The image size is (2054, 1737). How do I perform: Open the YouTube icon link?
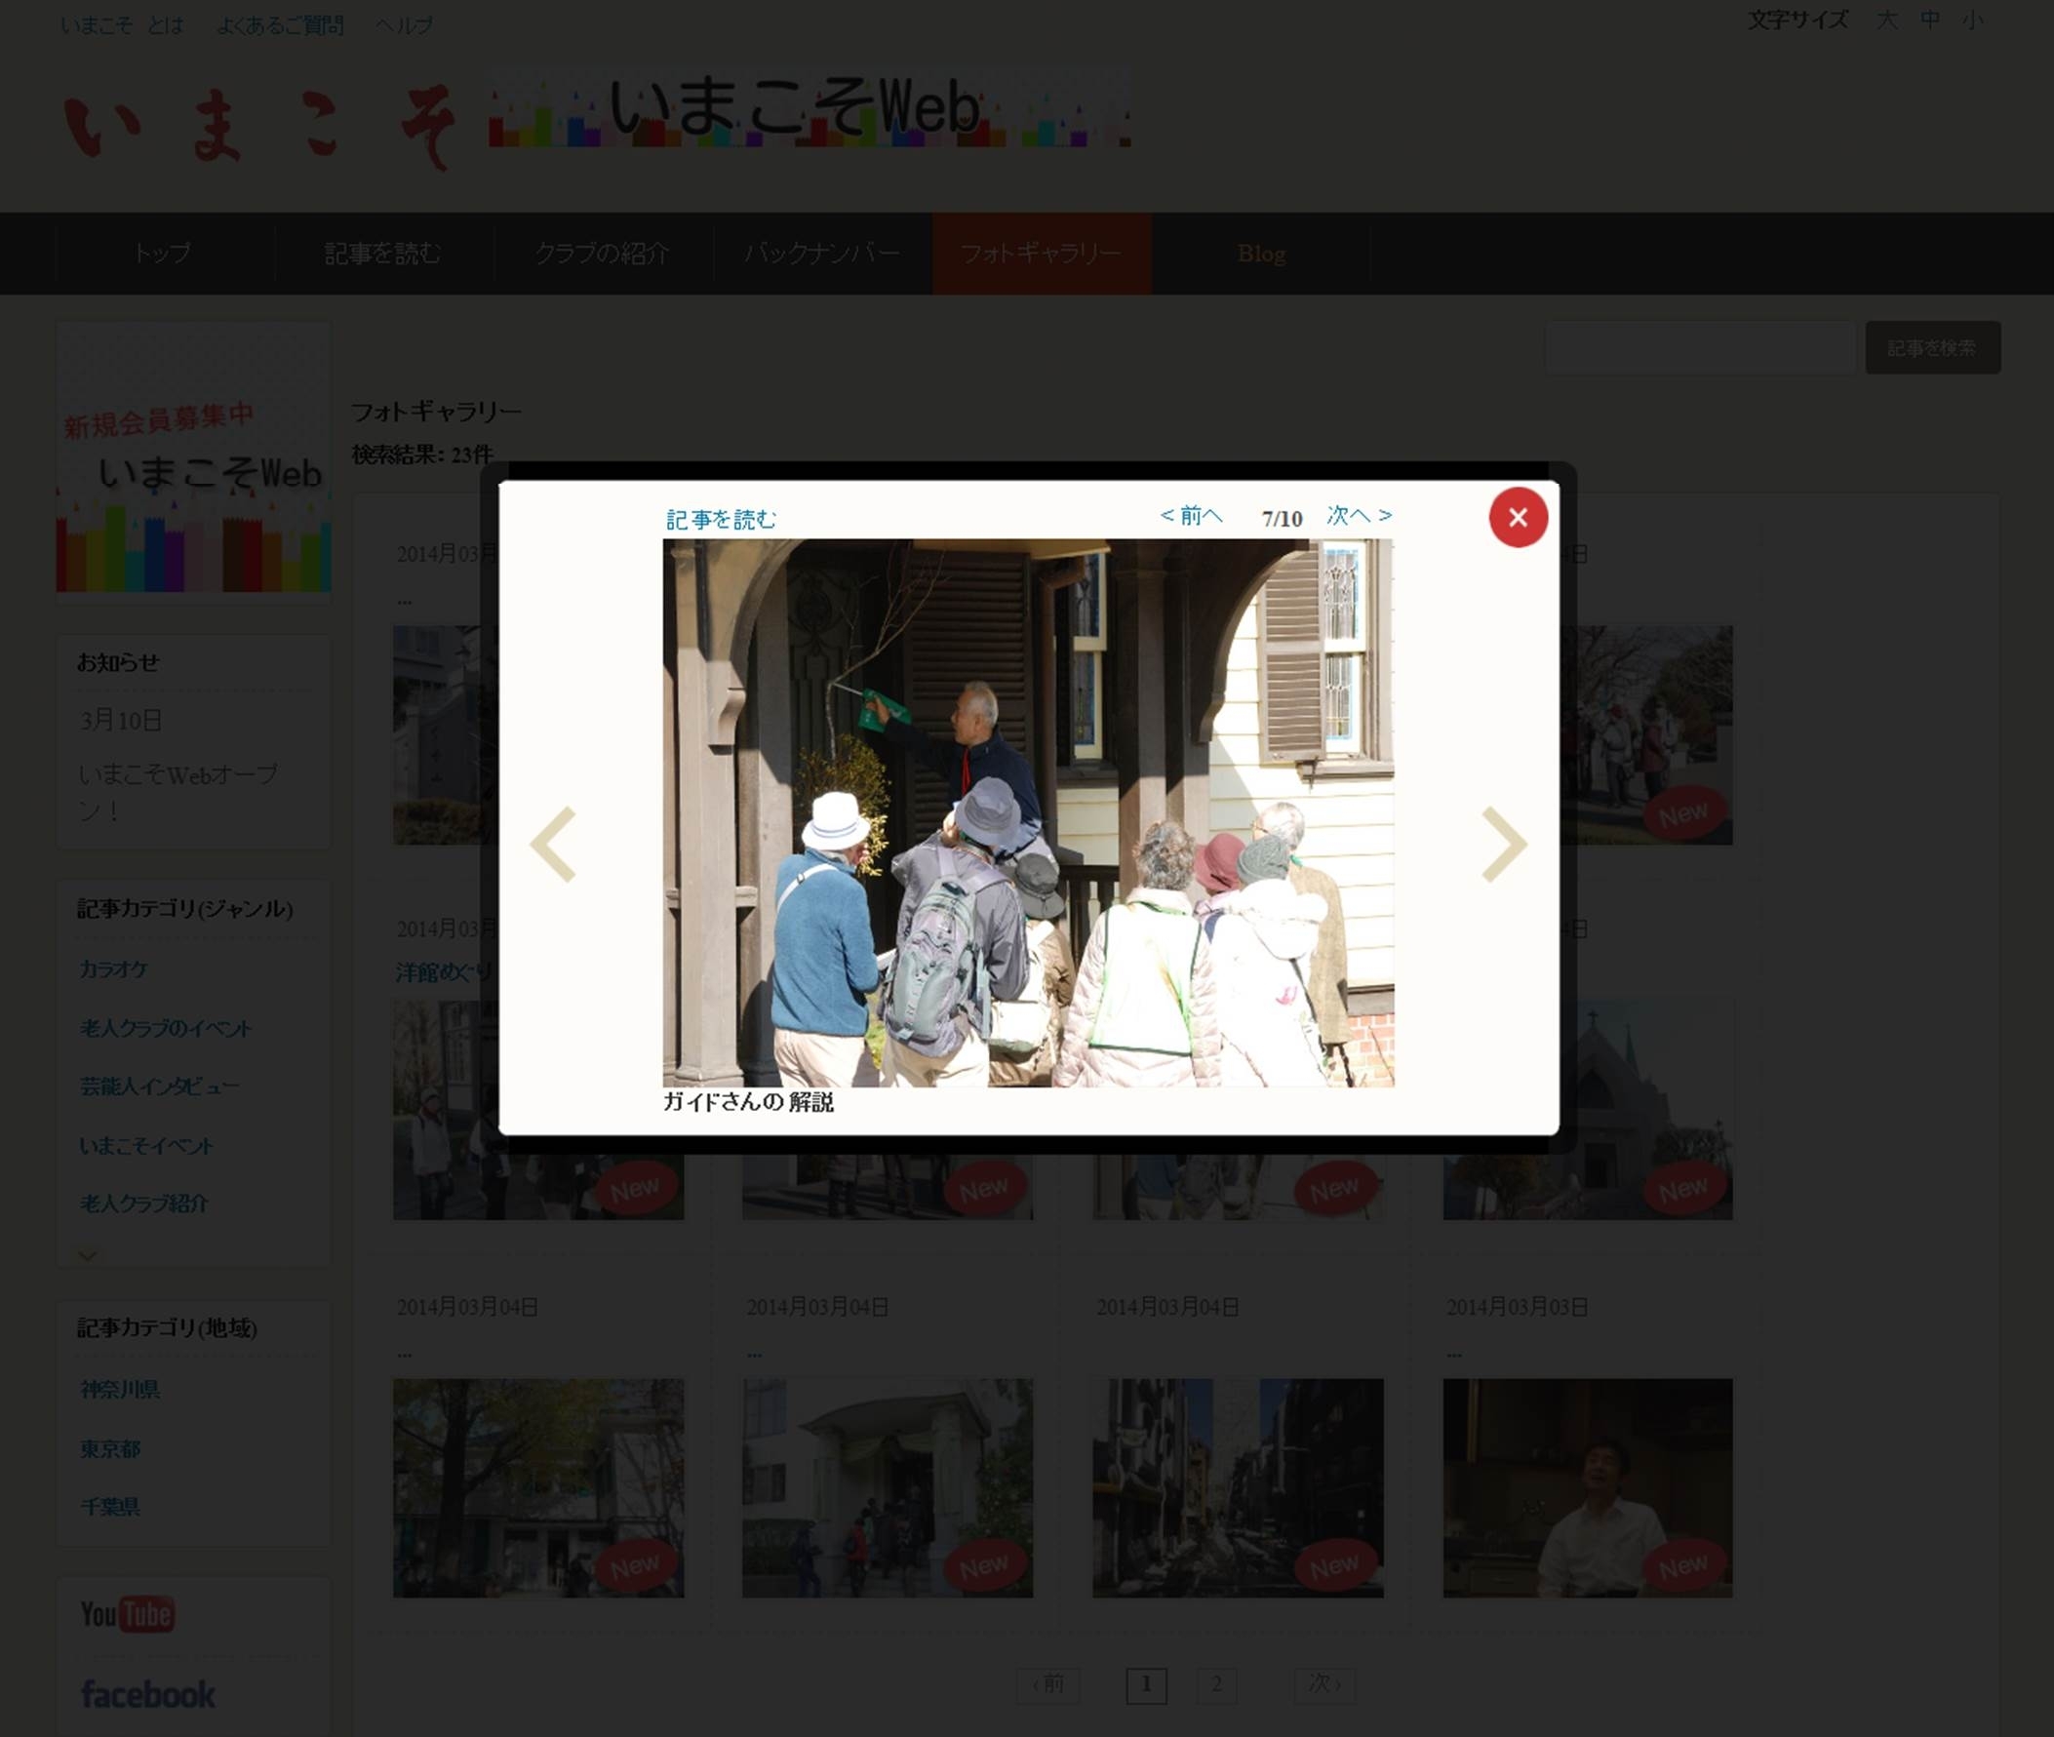coord(128,1615)
